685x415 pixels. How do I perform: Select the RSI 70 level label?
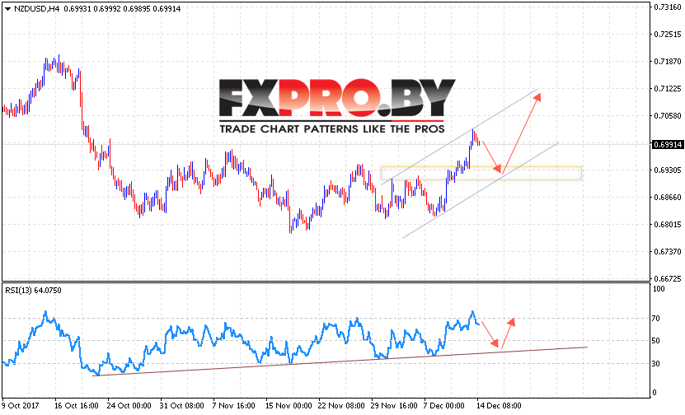655,319
